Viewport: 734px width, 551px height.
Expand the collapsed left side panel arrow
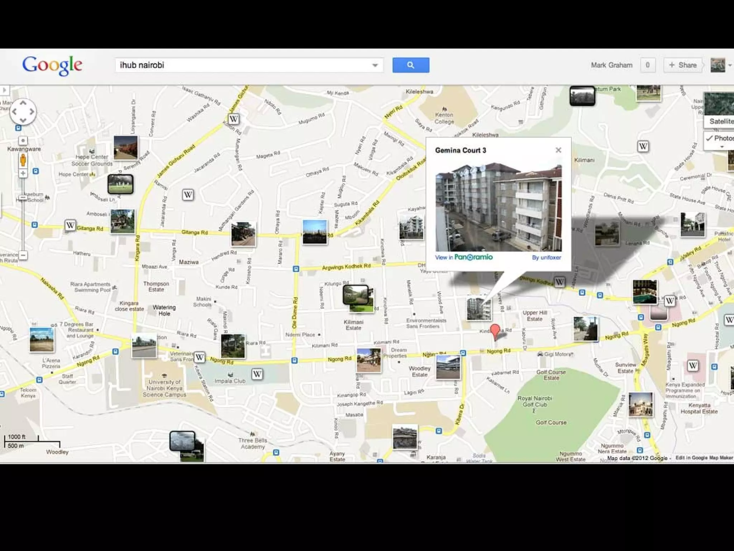point(4,90)
